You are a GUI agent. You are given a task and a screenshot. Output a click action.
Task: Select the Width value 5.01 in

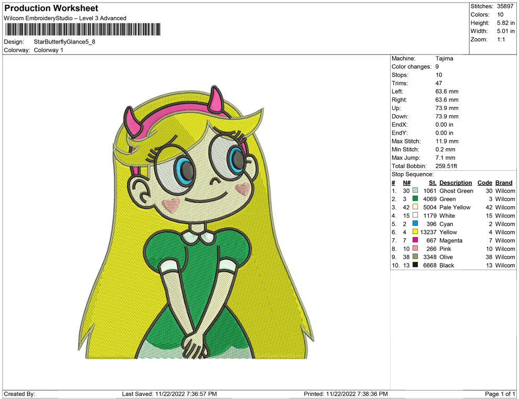tap(506, 31)
